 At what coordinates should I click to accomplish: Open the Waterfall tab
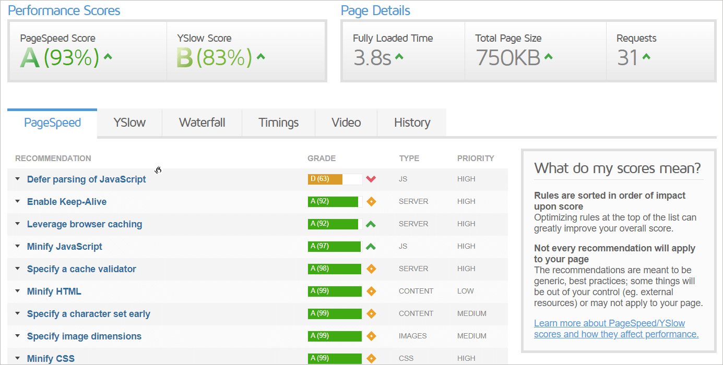tap(202, 123)
